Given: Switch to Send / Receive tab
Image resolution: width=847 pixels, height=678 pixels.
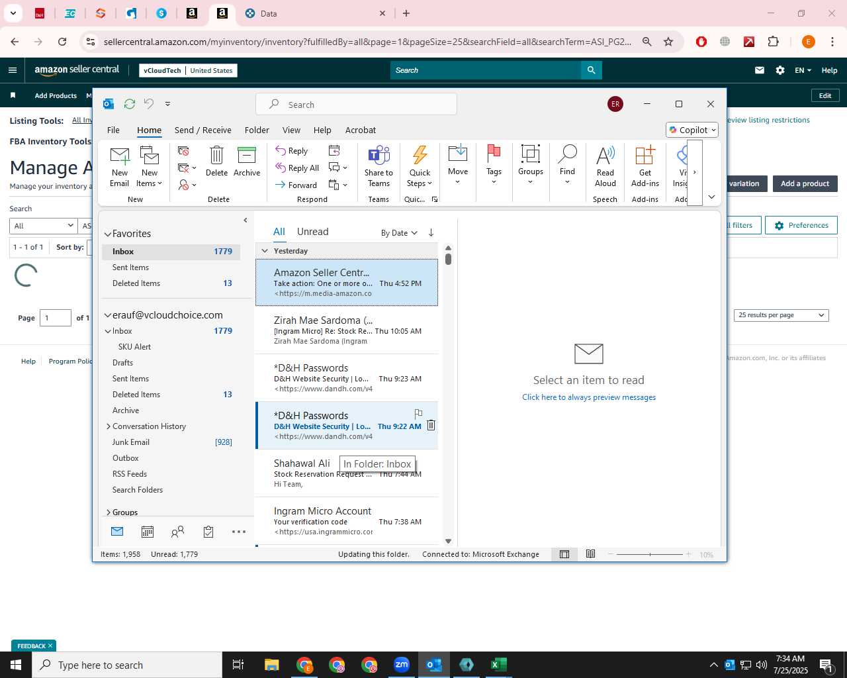Looking at the screenshot, I should pos(202,130).
